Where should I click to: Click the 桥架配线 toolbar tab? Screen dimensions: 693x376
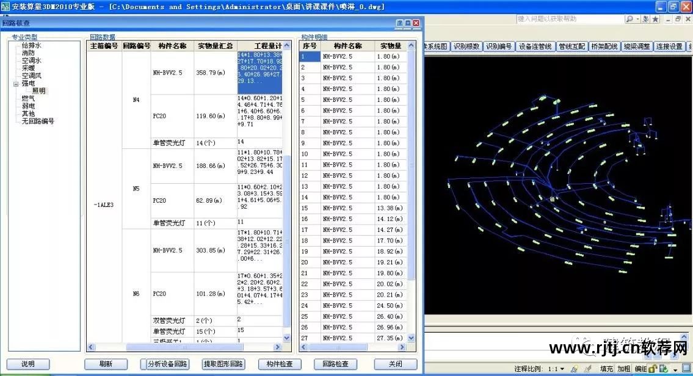pyautogui.click(x=604, y=46)
